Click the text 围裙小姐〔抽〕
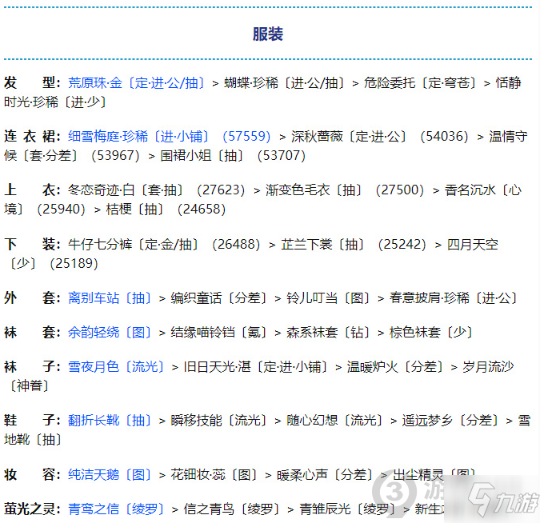The height and width of the screenshot is (523, 540). point(202,156)
